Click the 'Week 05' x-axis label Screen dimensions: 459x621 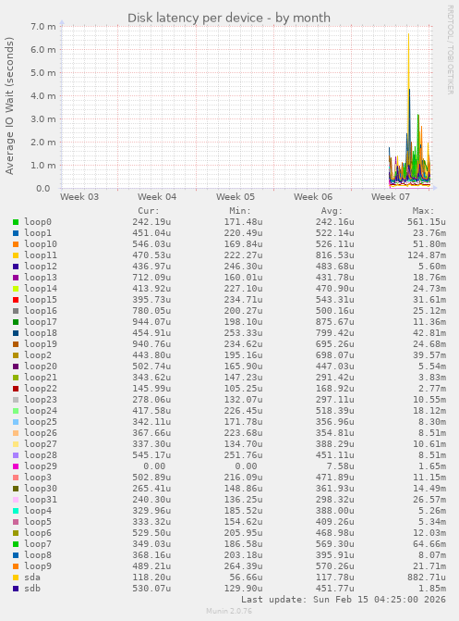click(236, 196)
